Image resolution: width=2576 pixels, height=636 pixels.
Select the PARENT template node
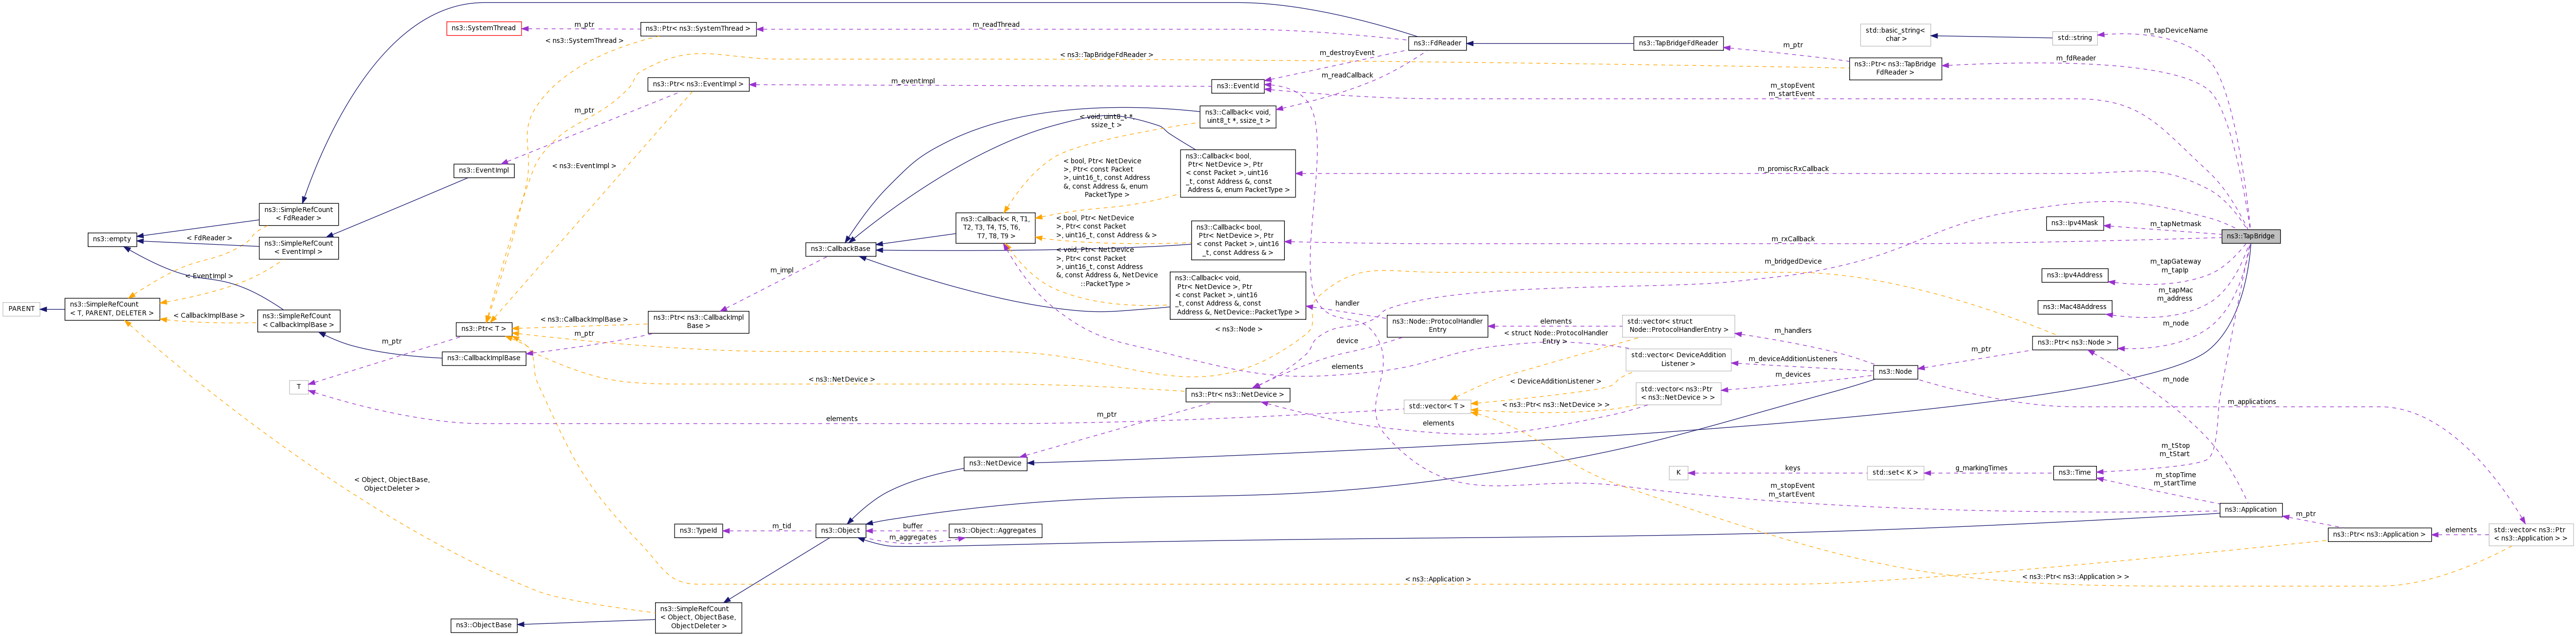click(21, 309)
